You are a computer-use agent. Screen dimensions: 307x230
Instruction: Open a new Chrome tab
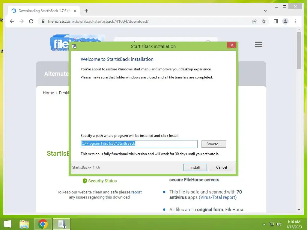pyautogui.click(x=86, y=11)
